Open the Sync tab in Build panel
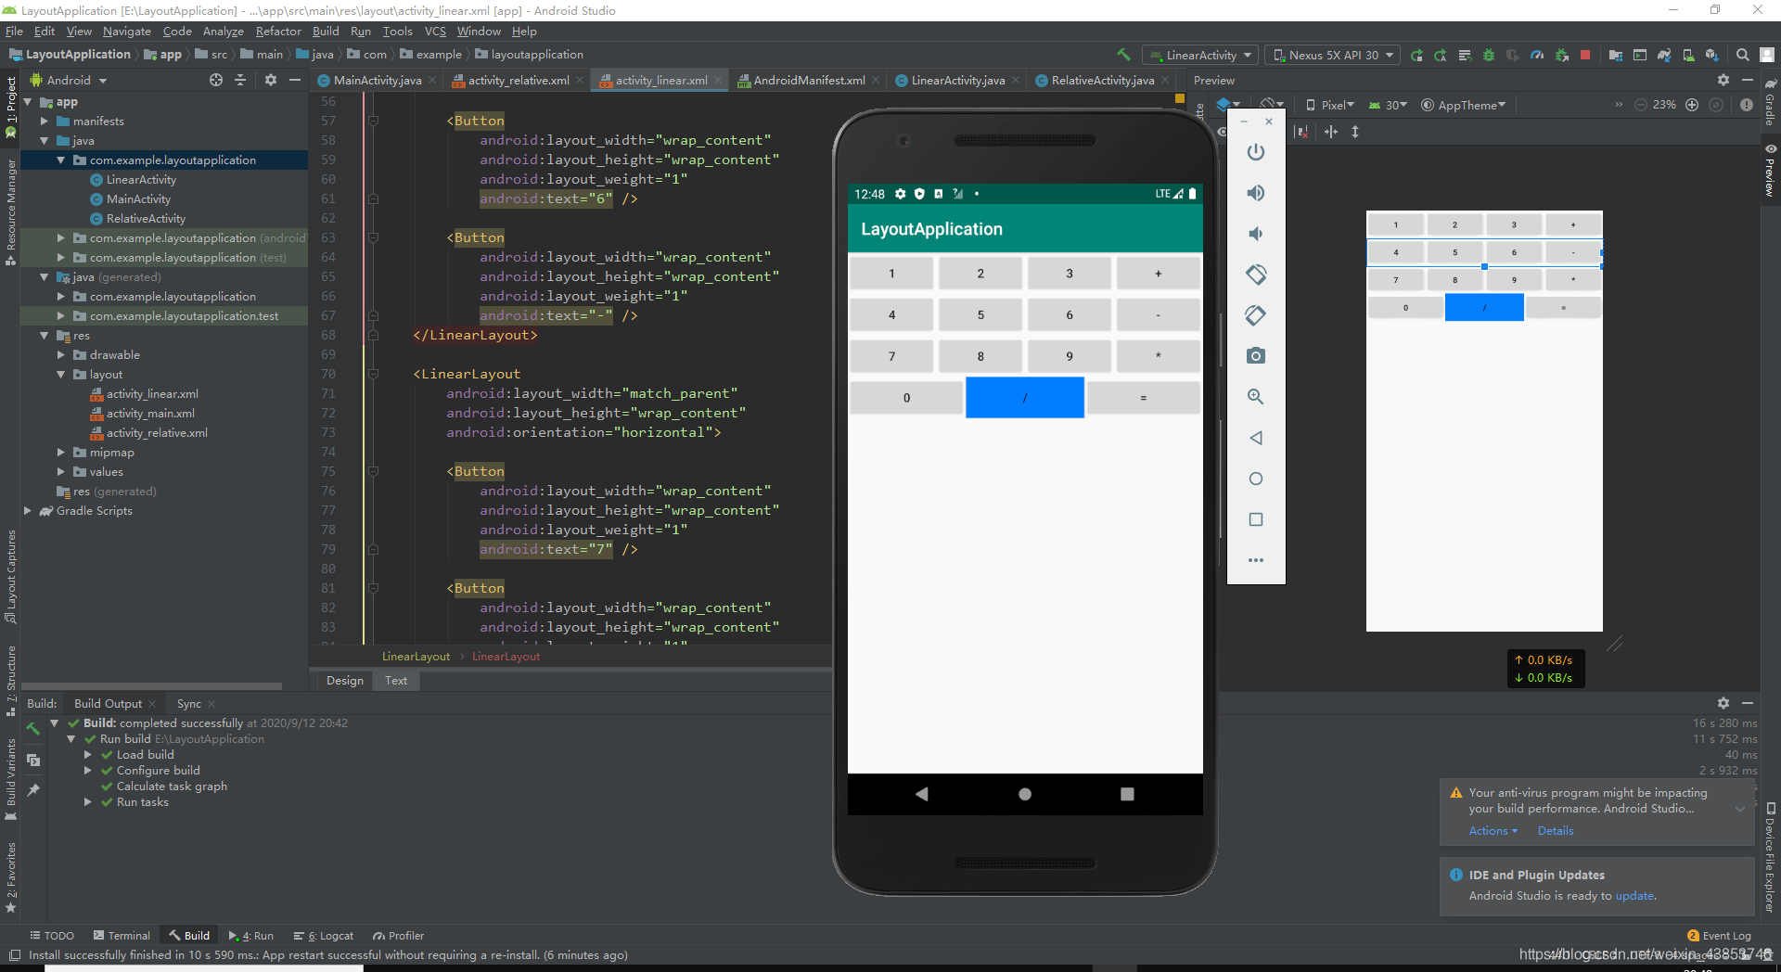The image size is (1781, 972). click(x=189, y=704)
